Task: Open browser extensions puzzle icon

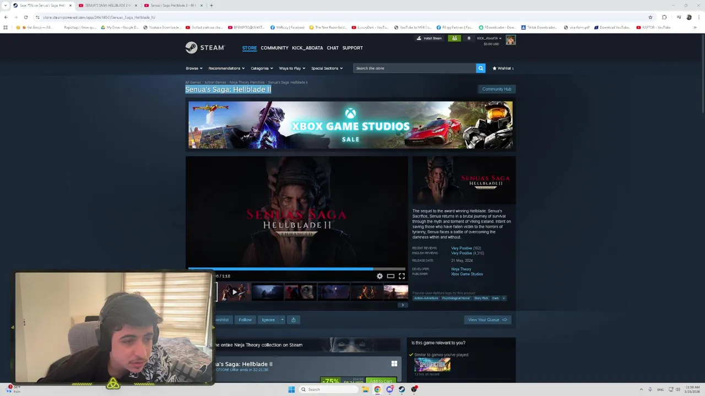Action: [x=664, y=17]
